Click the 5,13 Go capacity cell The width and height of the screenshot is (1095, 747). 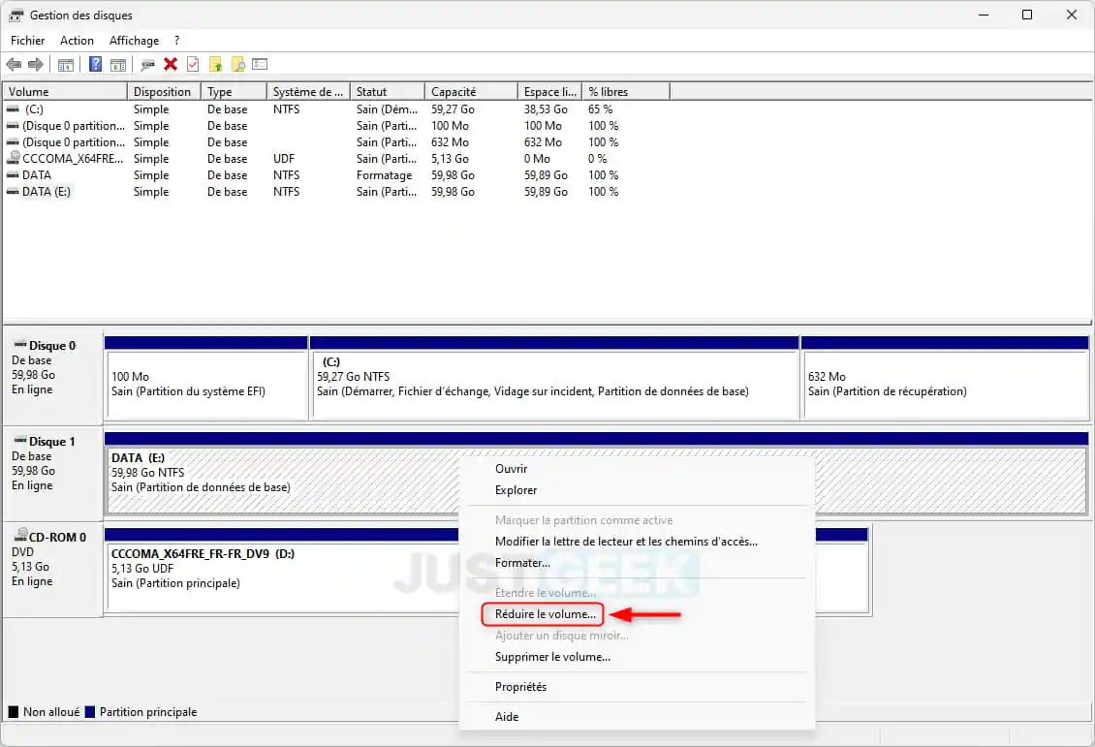[x=450, y=159]
